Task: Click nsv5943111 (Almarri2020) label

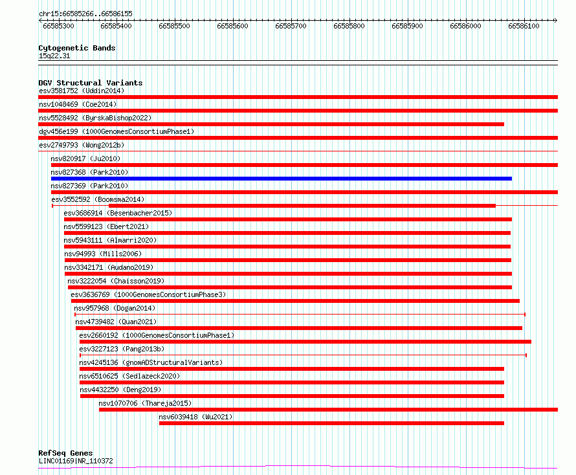Action: pyautogui.click(x=110, y=240)
